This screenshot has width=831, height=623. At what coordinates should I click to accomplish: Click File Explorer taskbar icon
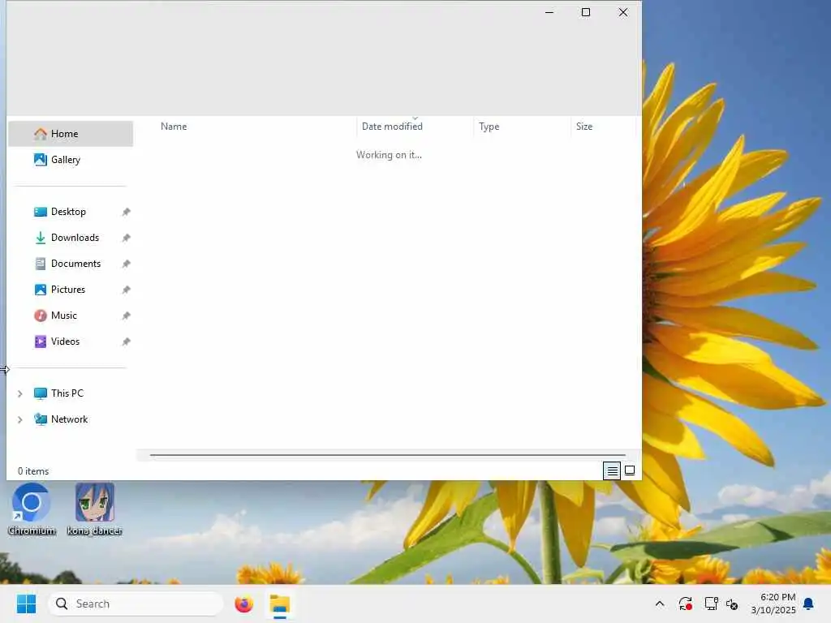280,604
